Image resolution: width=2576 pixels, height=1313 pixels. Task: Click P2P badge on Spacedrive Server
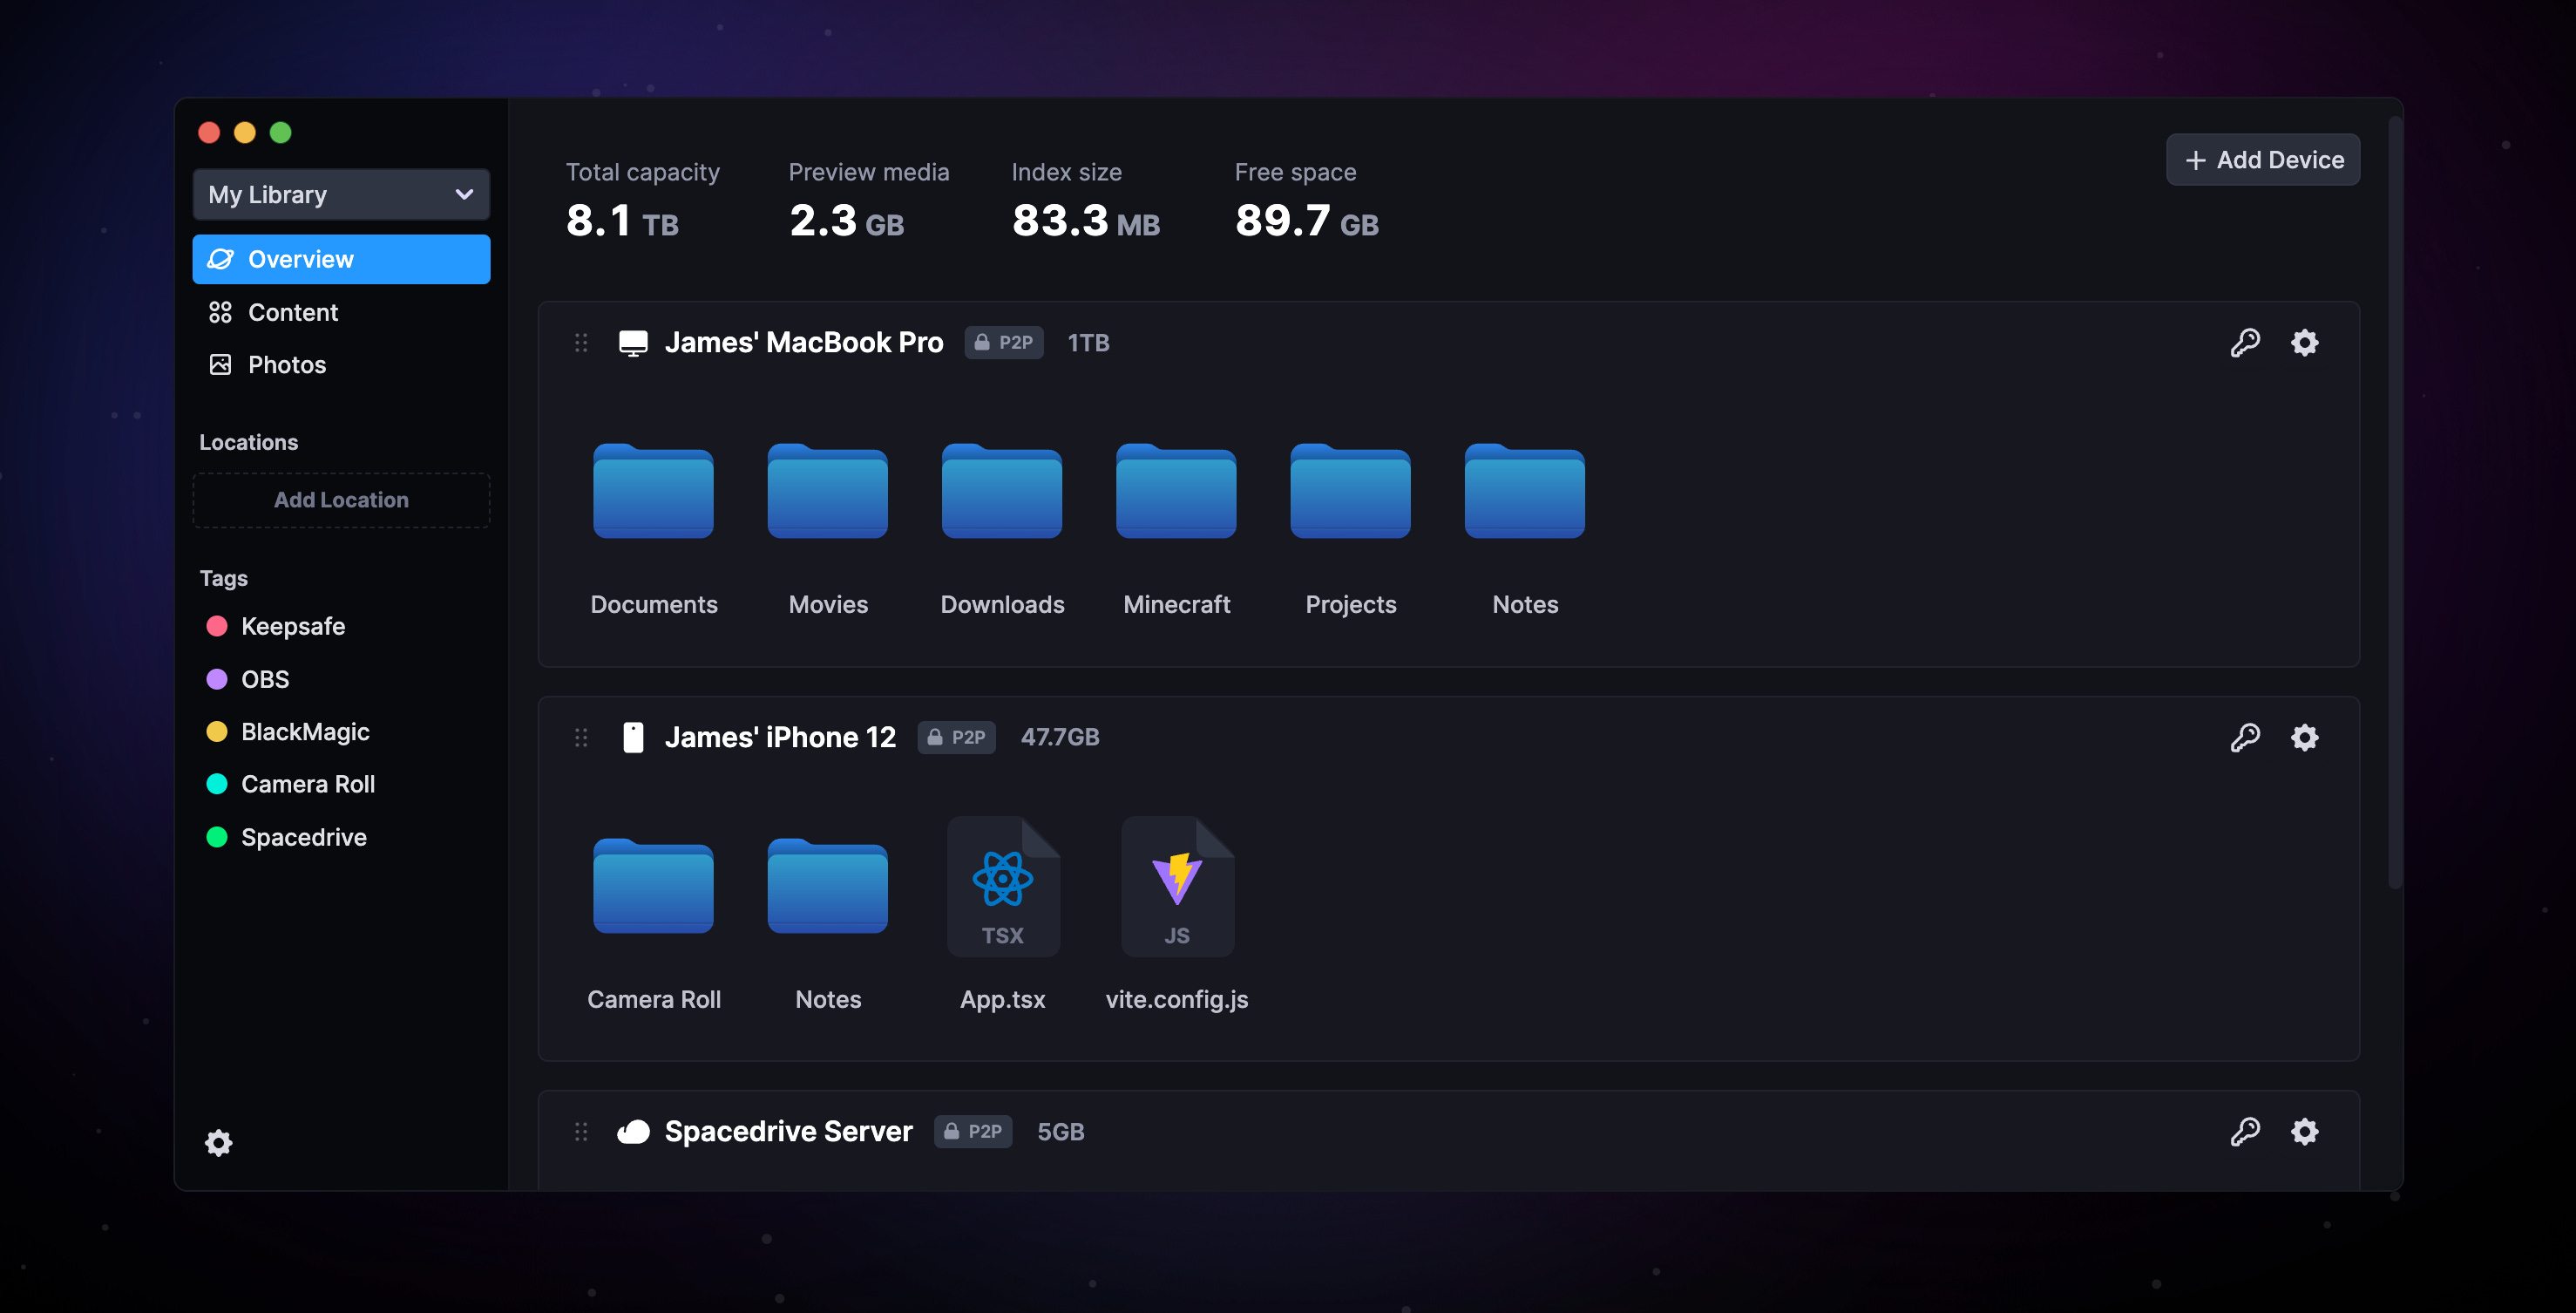click(x=972, y=1132)
